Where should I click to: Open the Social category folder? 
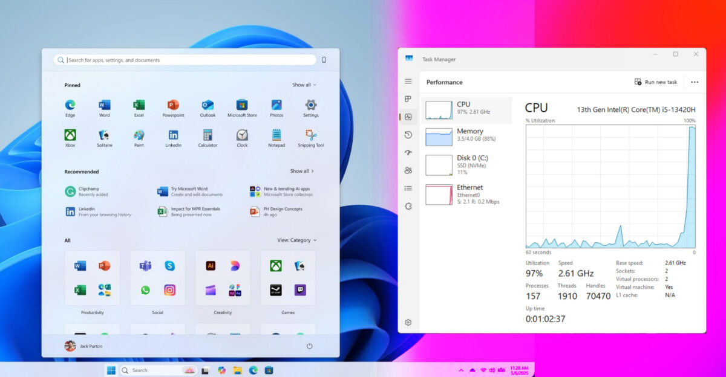pyautogui.click(x=157, y=278)
